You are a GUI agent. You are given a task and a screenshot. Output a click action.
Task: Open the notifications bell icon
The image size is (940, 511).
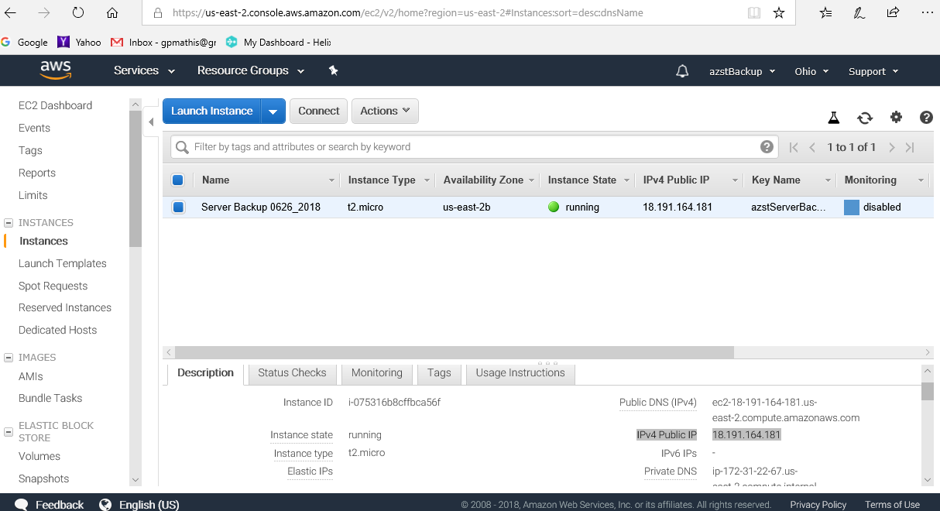(682, 71)
